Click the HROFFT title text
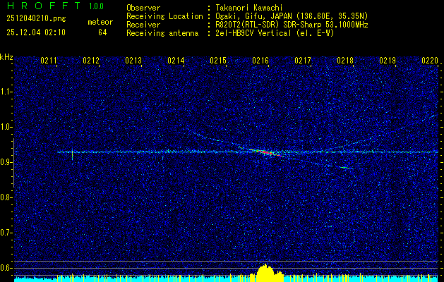The width and height of the screenshot is (444, 282). (44, 6)
